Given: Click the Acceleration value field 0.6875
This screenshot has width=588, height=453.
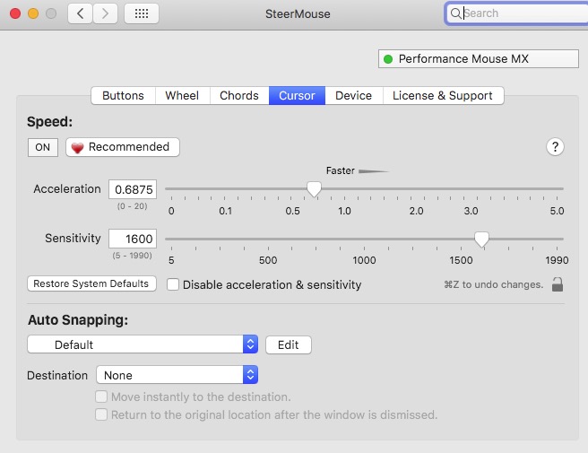Looking at the screenshot, I should [133, 189].
